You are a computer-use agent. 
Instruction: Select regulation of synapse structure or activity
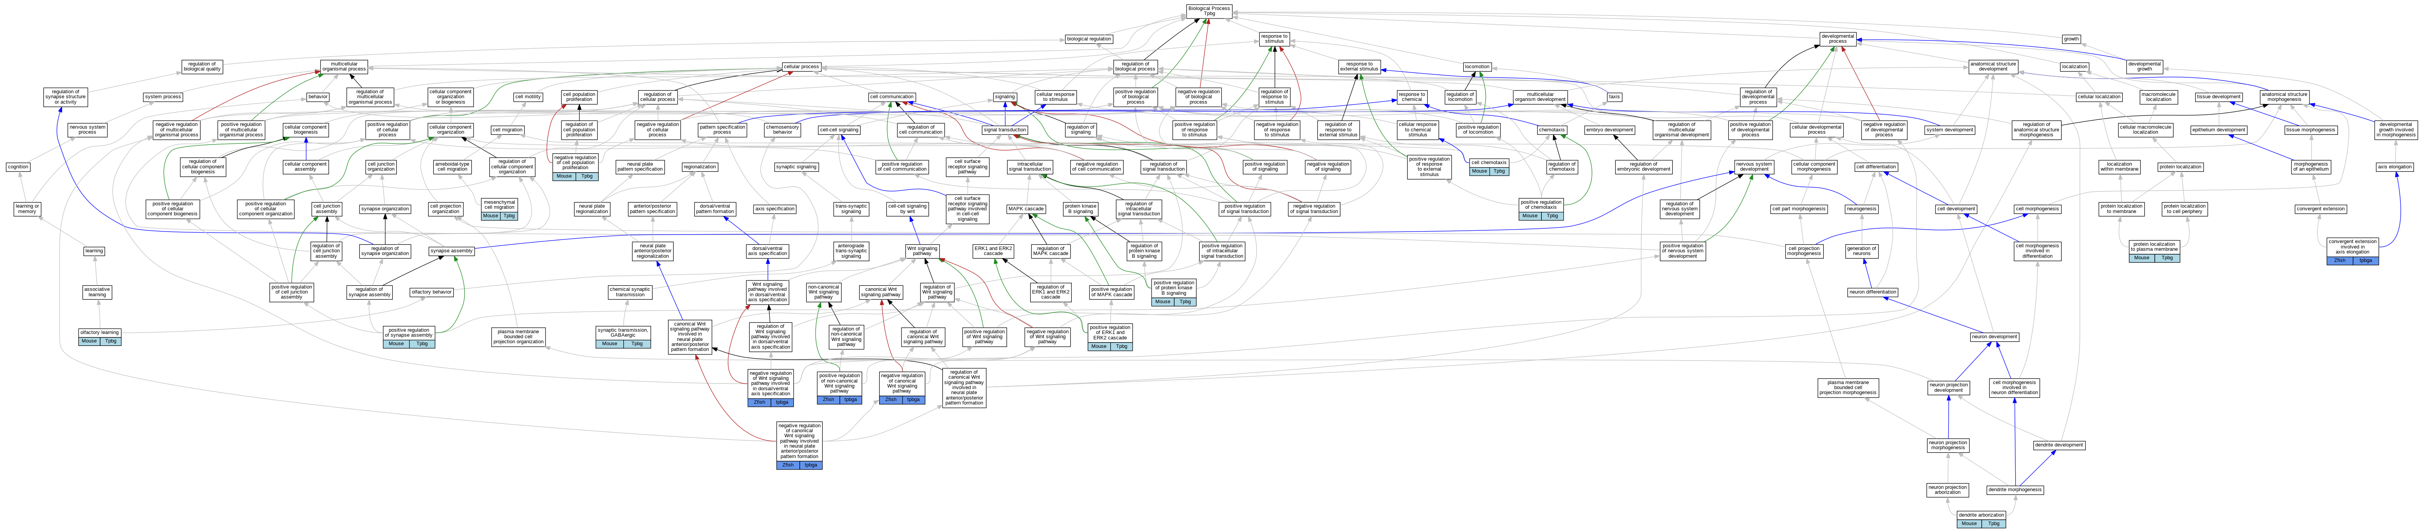click(66, 97)
